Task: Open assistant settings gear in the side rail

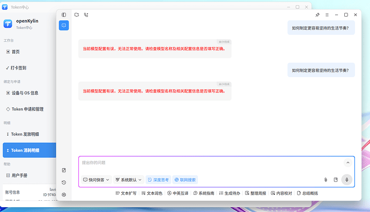Action: point(64,194)
